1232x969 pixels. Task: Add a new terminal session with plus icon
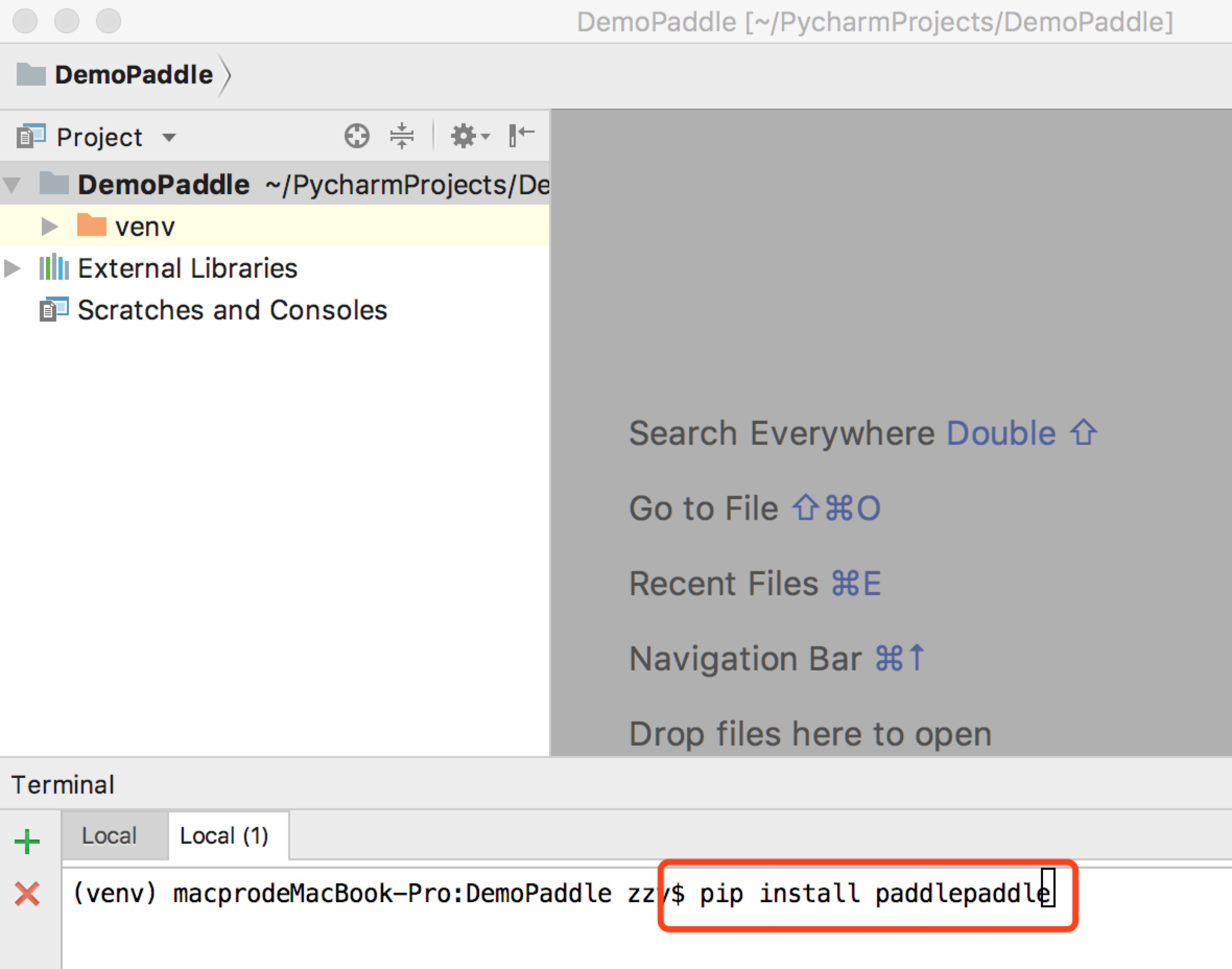click(27, 842)
